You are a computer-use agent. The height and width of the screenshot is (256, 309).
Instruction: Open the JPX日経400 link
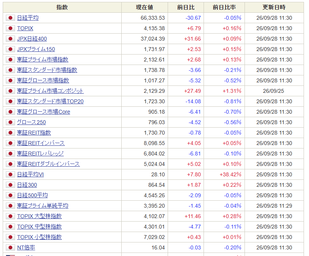pos(32,39)
